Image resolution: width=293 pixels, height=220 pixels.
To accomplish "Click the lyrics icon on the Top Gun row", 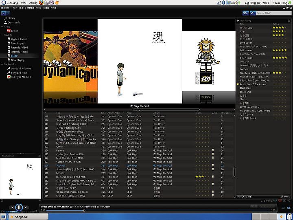I will (213, 165).
